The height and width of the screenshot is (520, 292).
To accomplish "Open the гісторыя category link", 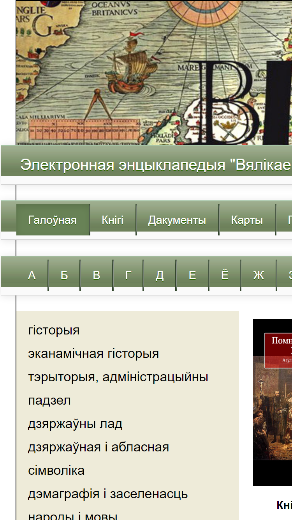I will (x=54, y=330).
